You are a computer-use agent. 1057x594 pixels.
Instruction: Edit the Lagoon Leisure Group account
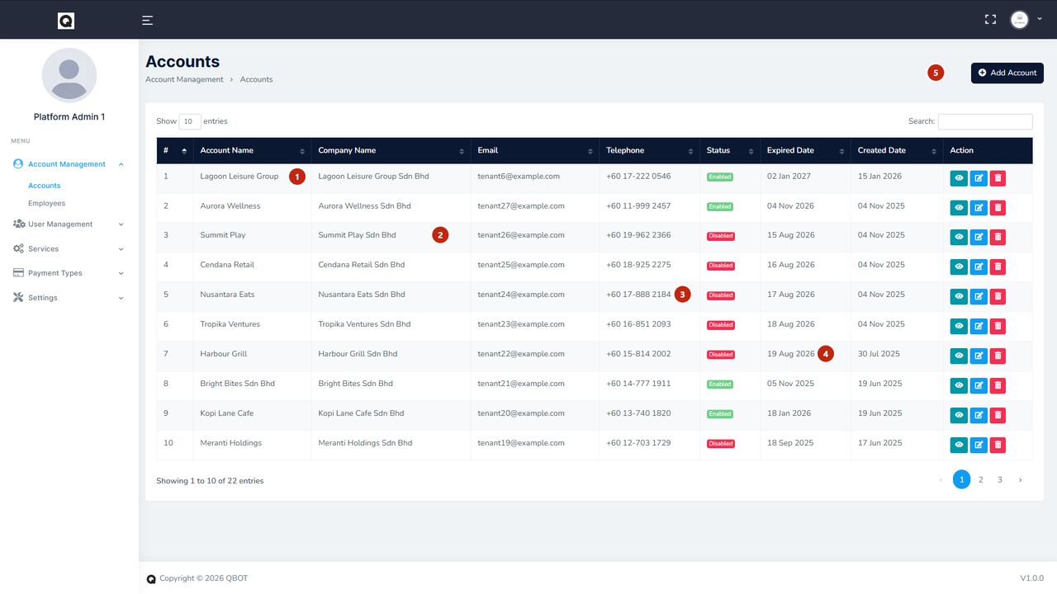pos(979,178)
